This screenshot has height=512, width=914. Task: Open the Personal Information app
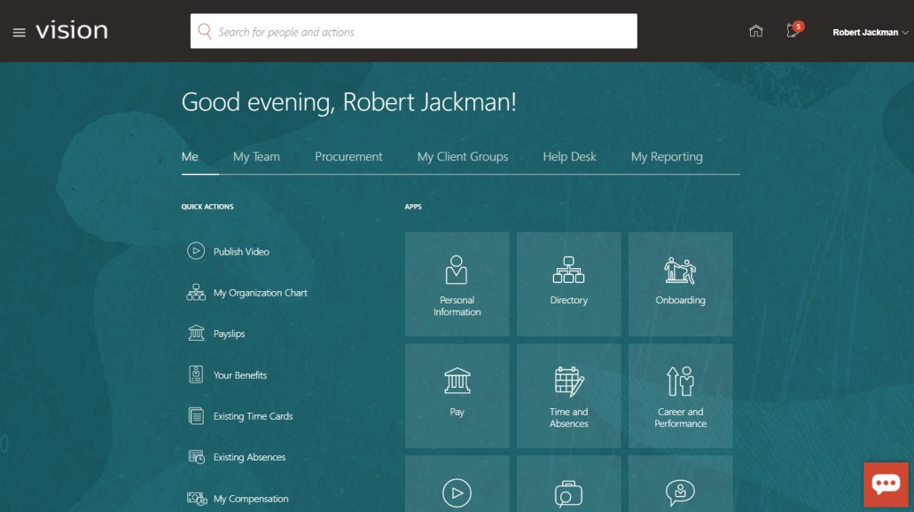click(x=457, y=284)
